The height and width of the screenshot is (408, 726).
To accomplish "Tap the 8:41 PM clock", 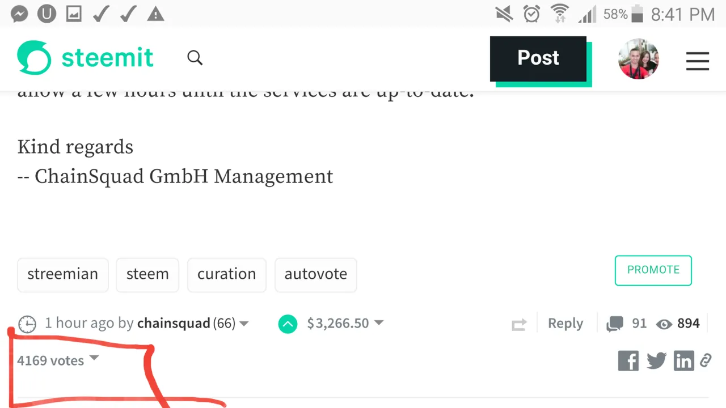I will pos(683,15).
